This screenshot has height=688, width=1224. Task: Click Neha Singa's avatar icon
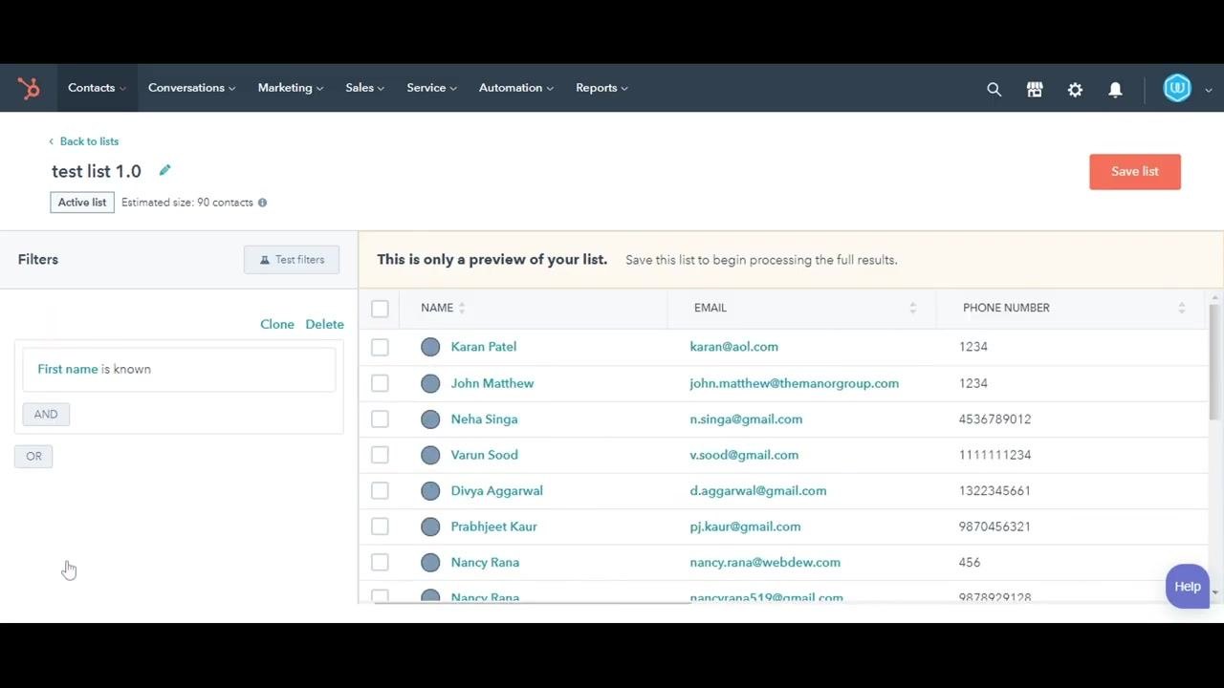click(430, 419)
